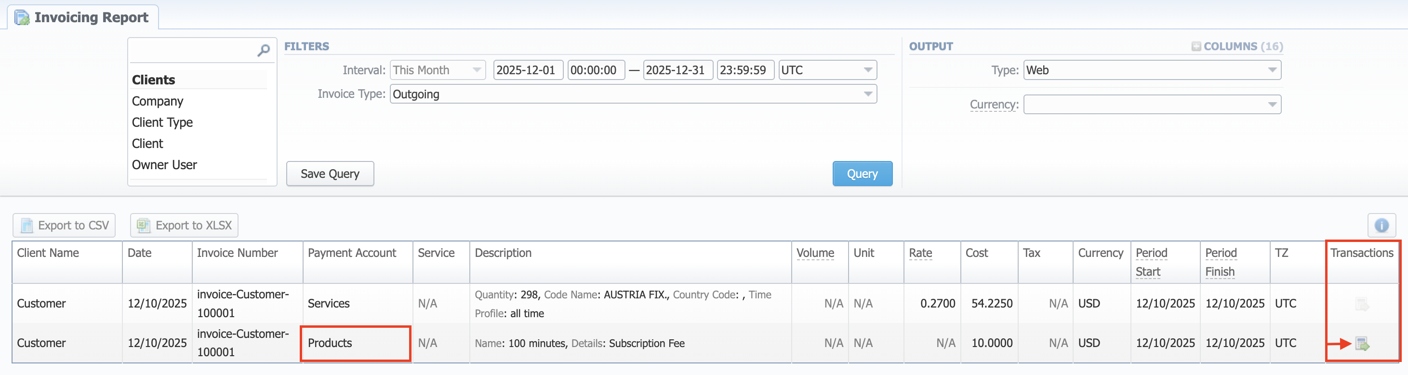Select Client in the grouping list
Viewport: 1408px width, 375px height.
coord(147,144)
